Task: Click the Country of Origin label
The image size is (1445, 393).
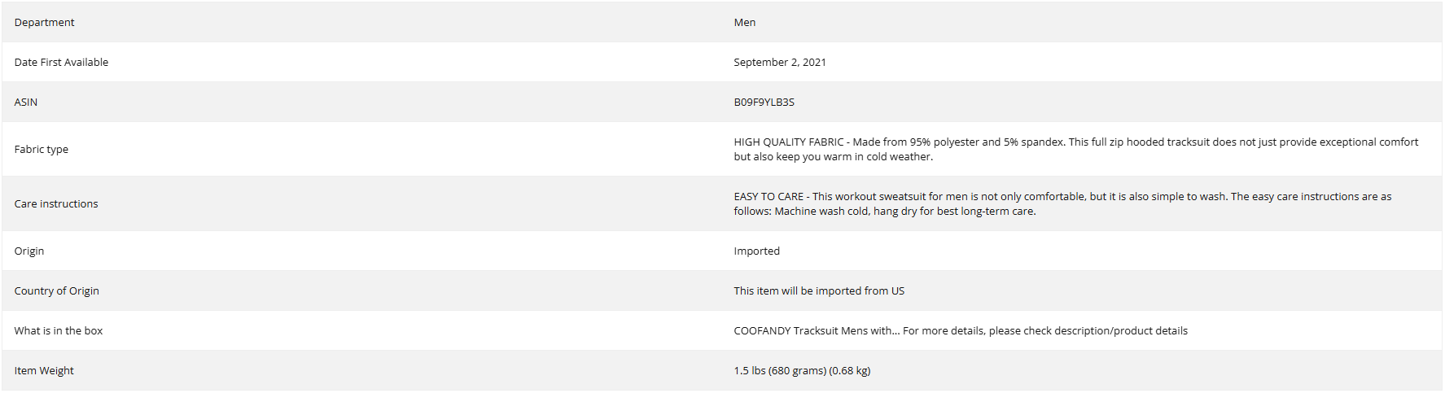Action: pyautogui.click(x=56, y=290)
